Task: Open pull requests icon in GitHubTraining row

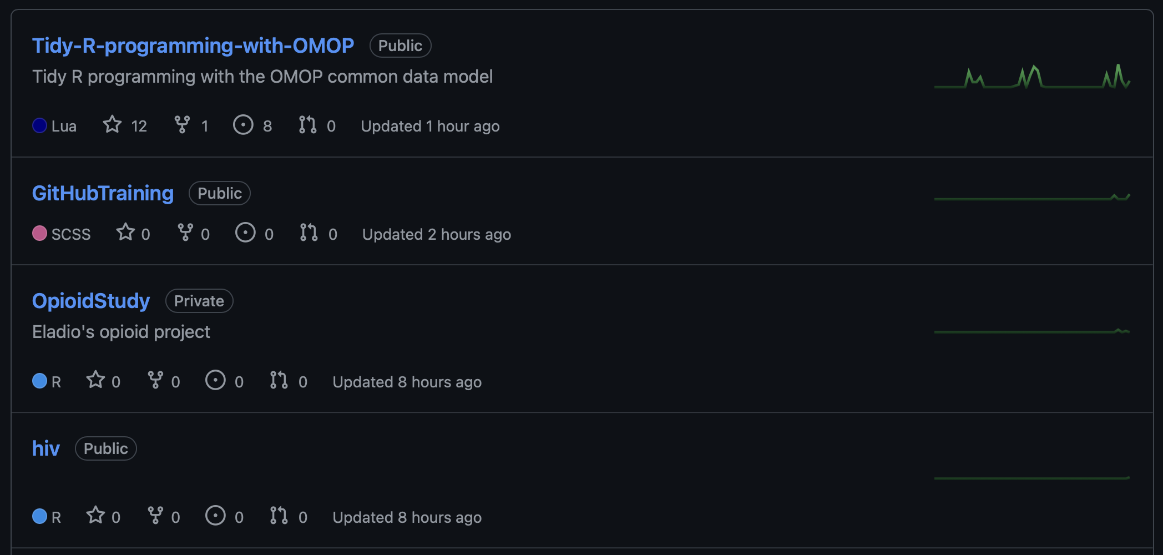Action: coord(309,233)
